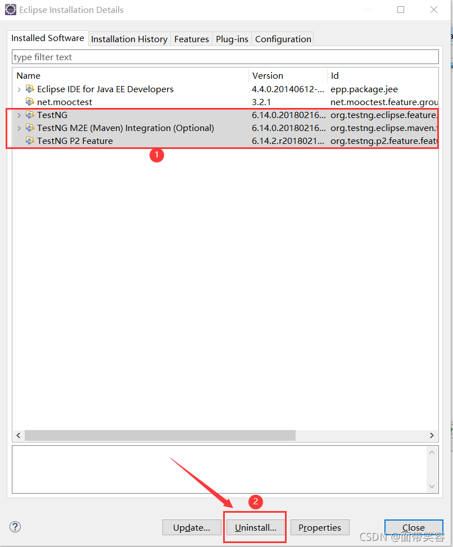Click the software list's right scroll arrow

coord(432,435)
